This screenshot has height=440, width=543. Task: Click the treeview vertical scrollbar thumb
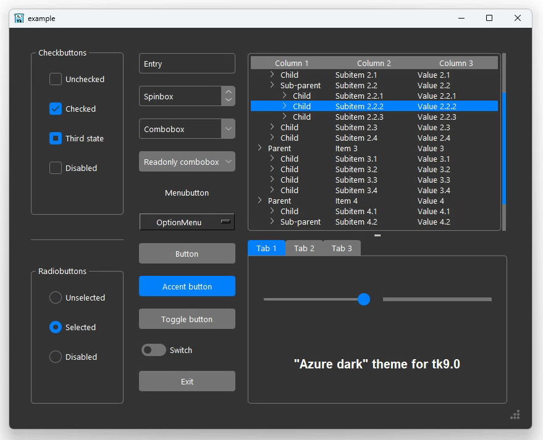[504, 148]
